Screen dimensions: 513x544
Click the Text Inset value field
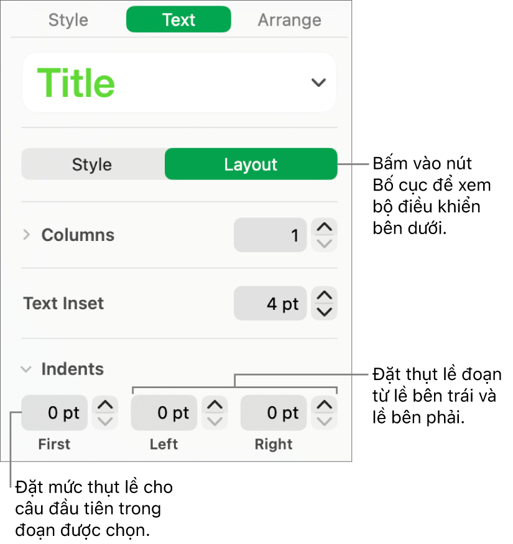coord(270,304)
